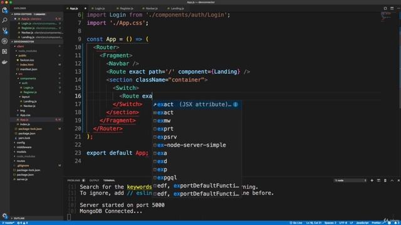The height and width of the screenshot is (225, 401).
Task: Expand the middleware folder
Action: tap(24, 147)
